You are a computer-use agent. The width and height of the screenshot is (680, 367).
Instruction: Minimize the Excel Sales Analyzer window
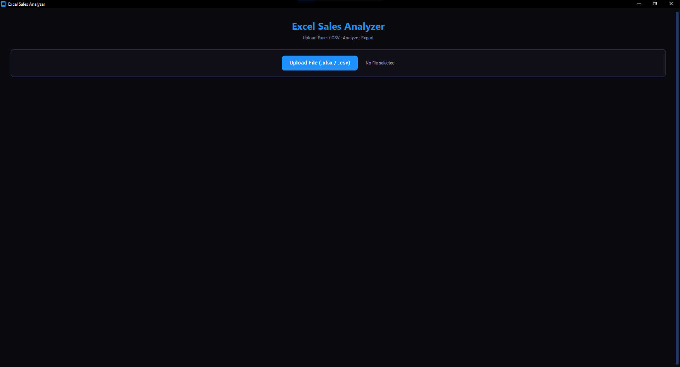(639, 4)
